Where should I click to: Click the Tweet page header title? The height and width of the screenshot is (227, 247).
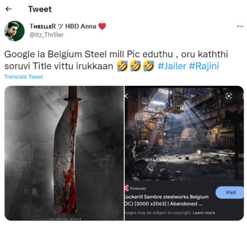(x=40, y=9)
